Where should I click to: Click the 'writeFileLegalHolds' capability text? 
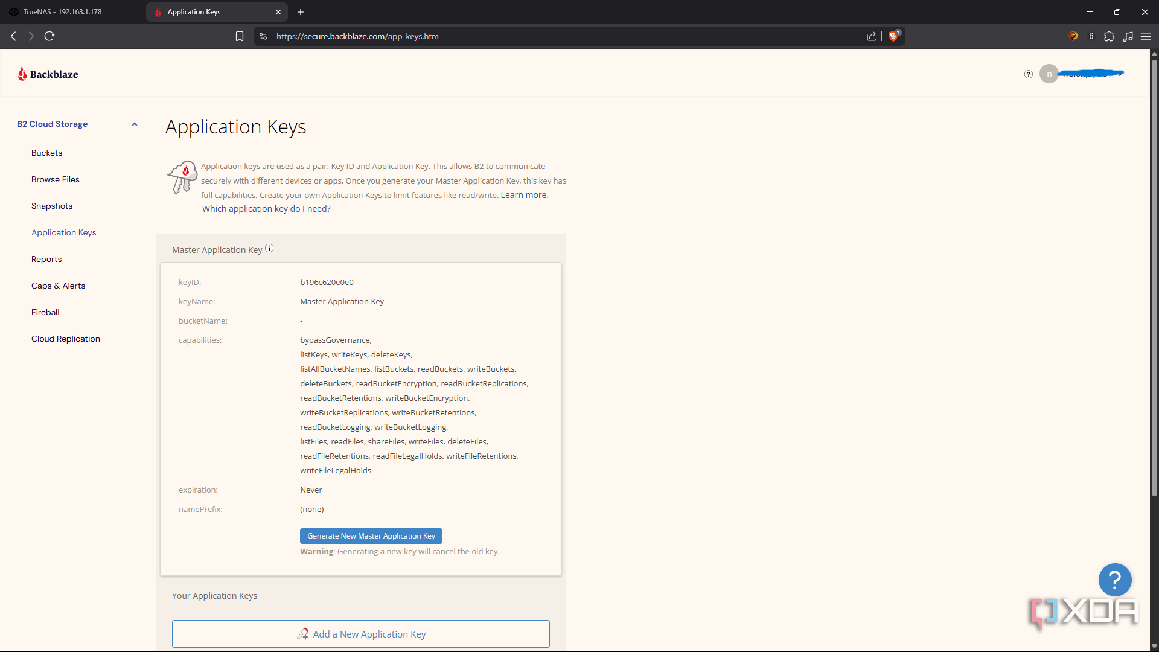336,470
